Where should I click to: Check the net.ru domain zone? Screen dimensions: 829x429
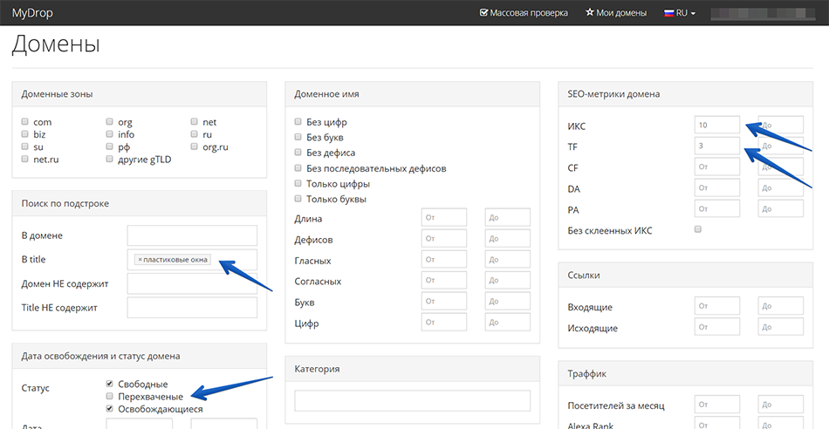(x=24, y=159)
